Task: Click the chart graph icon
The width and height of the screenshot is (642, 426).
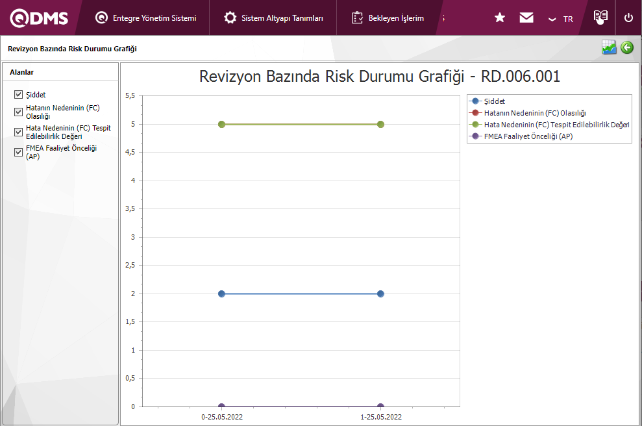Action: click(x=609, y=47)
